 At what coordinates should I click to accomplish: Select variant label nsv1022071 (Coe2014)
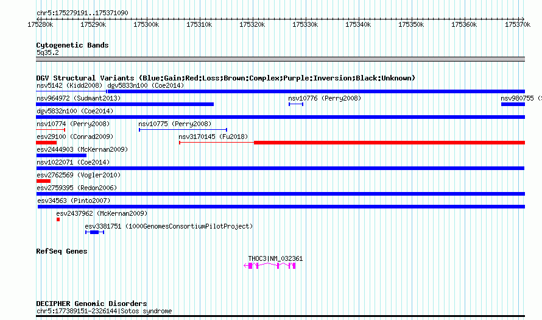(x=73, y=162)
